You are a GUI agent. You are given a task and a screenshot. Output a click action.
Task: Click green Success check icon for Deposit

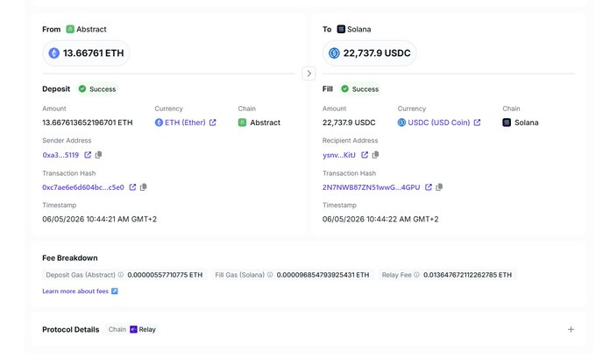pyautogui.click(x=82, y=88)
